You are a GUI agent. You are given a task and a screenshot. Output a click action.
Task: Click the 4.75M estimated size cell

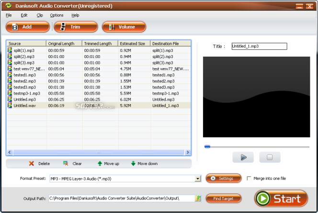click(125, 69)
